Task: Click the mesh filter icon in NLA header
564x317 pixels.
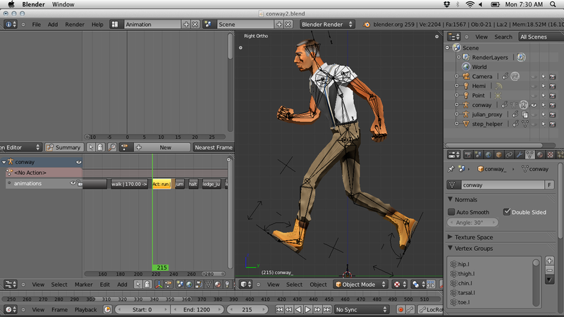Action: tap(208, 285)
